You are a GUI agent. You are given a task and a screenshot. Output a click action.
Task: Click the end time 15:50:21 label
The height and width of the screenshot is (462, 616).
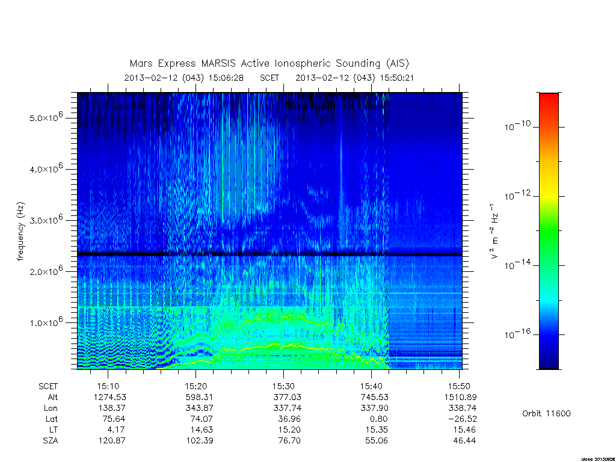[397, 78]
